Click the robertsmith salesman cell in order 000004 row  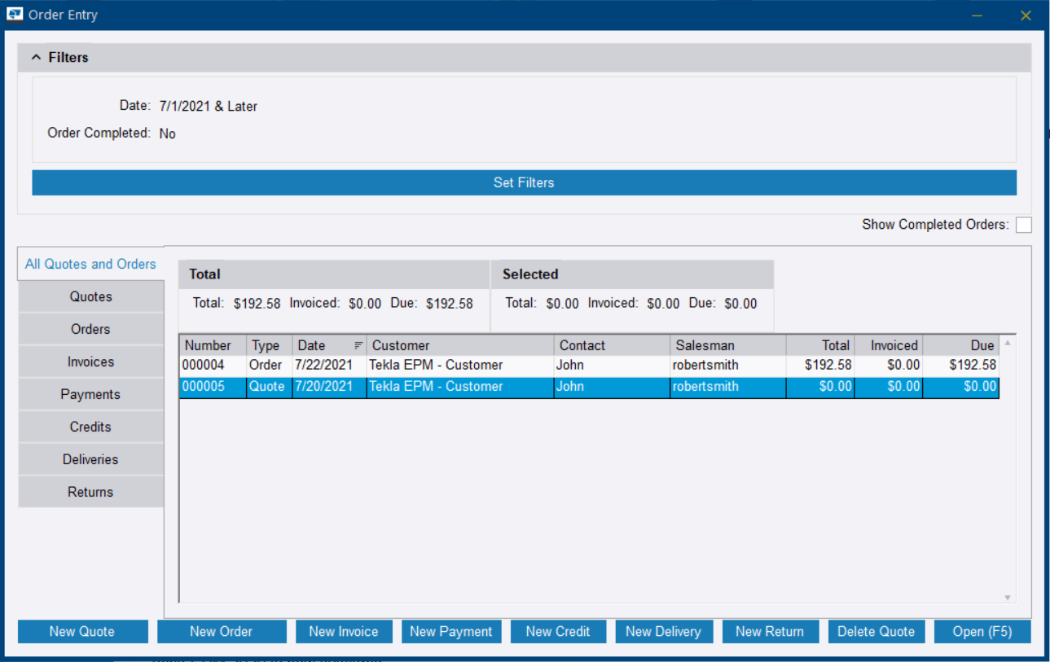(x=728, y=366)
